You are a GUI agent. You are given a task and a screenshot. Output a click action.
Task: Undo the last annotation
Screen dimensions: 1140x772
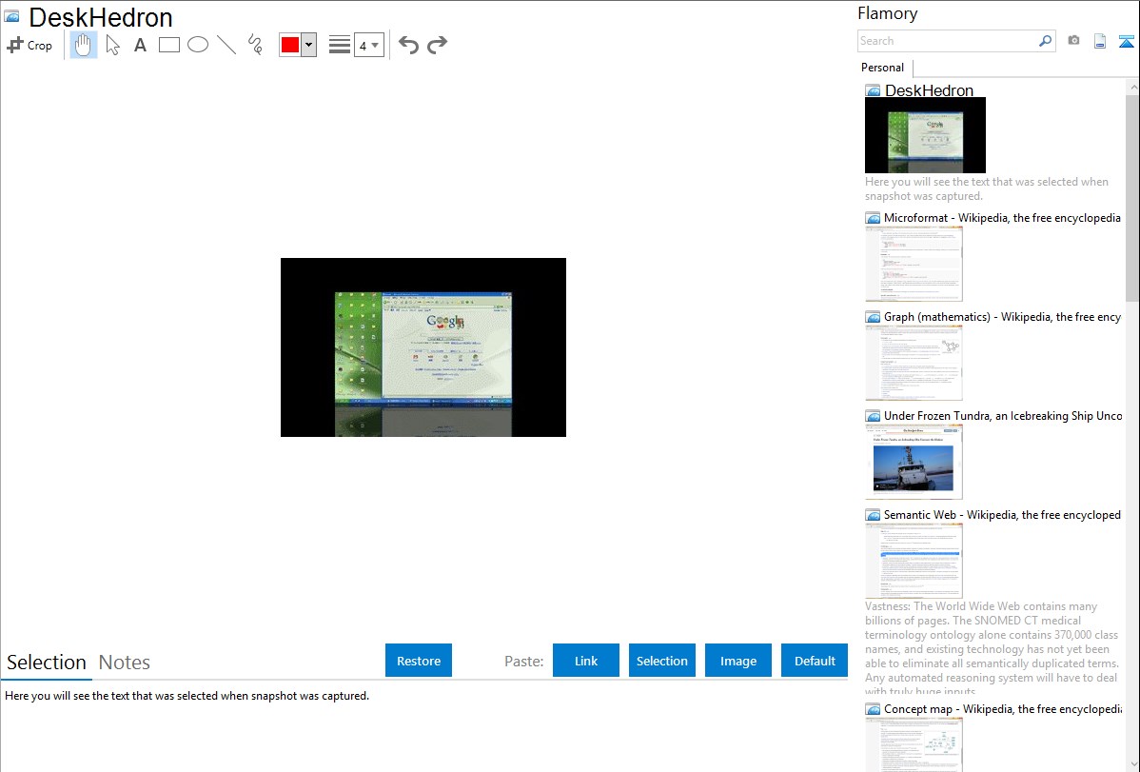click(408, 45)
